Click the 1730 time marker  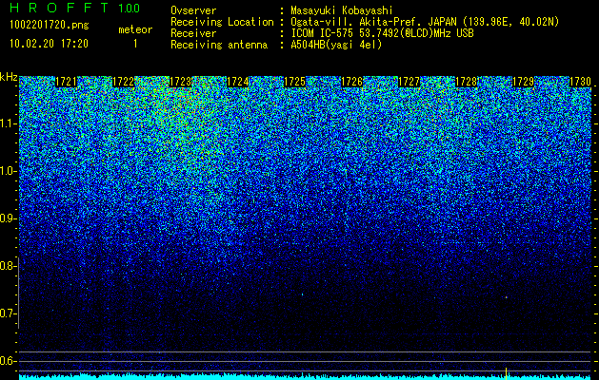click(x=580, y=82)
